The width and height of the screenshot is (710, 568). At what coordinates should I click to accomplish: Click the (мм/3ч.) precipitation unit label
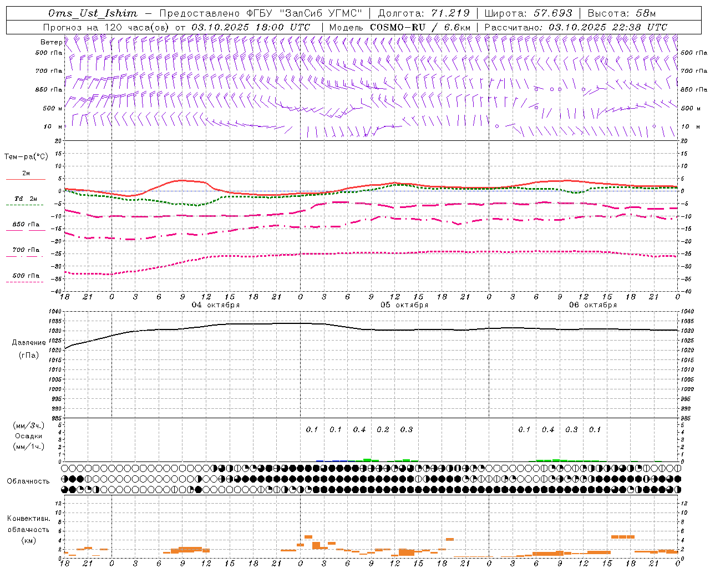coord(29,425)
